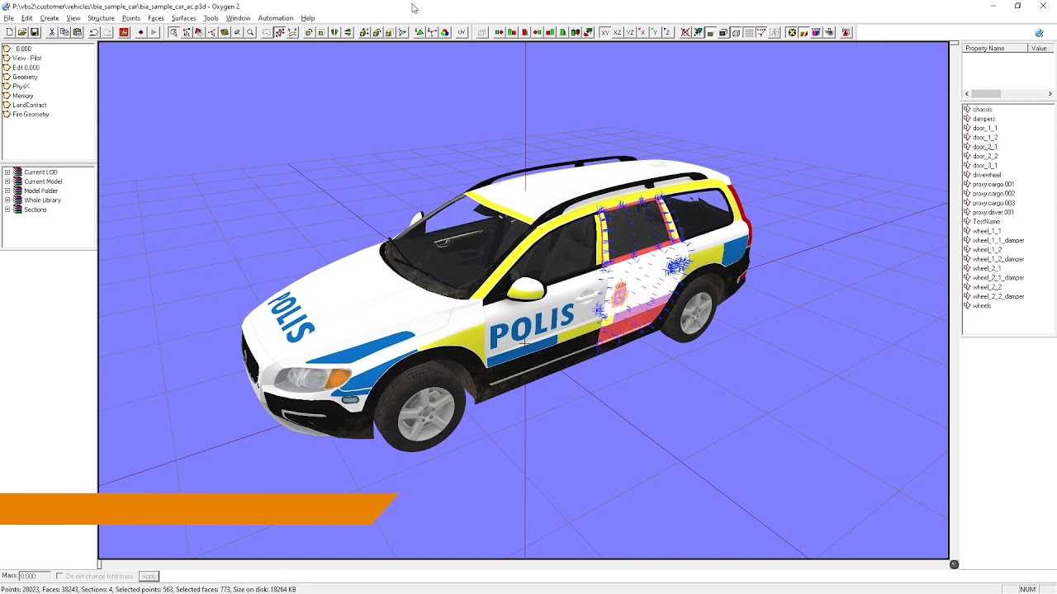Save the model using the floppy disk icon

click(x=35, y=32)
